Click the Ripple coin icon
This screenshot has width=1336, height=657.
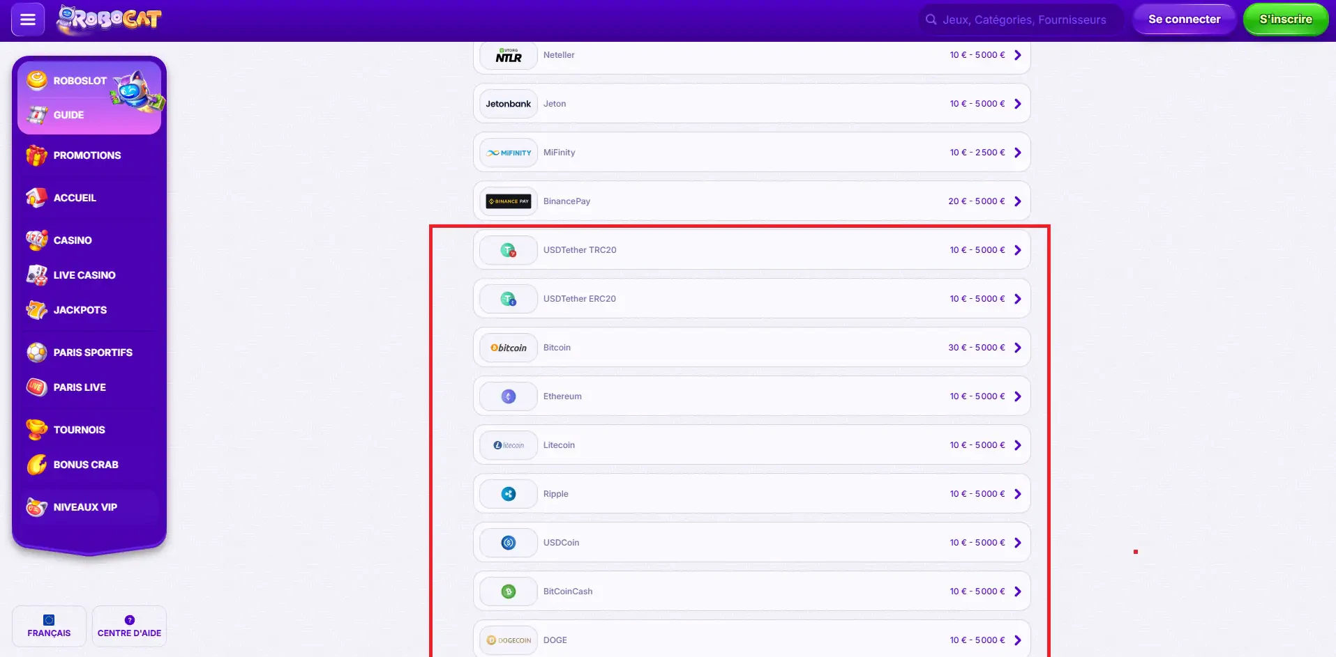tap(509, 494)
